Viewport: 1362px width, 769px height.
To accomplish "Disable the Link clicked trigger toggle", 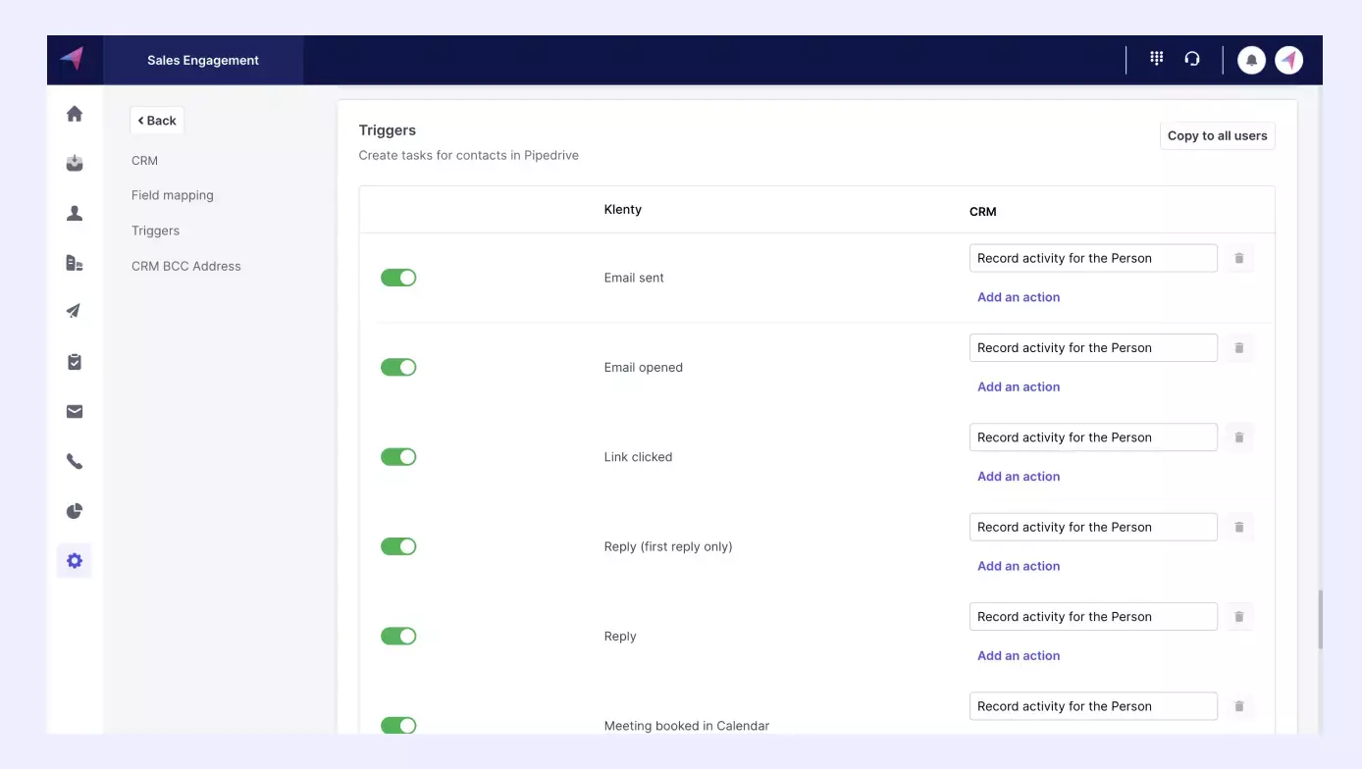I will pyautogui.click(x=398, y=457).
